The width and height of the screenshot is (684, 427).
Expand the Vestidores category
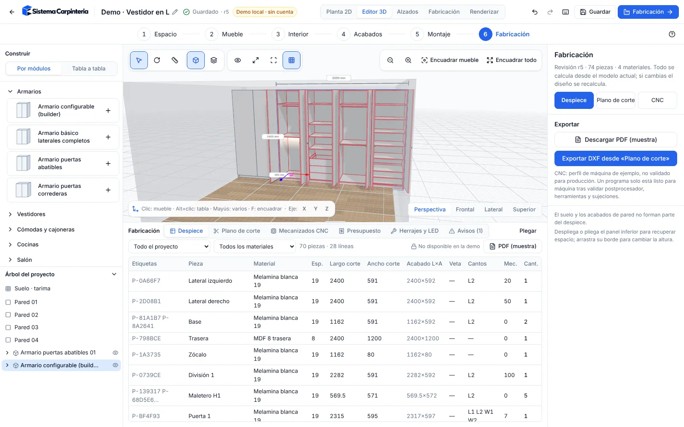click(10, 214)
